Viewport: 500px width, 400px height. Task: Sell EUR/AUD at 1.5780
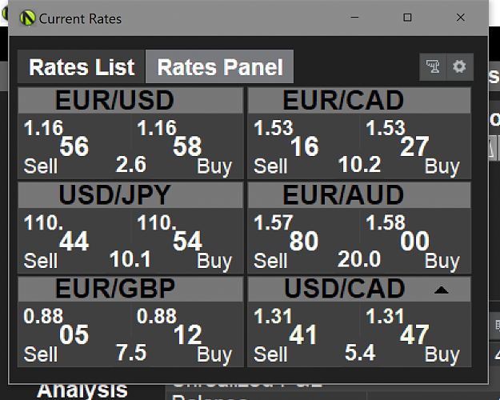[304, 241]
